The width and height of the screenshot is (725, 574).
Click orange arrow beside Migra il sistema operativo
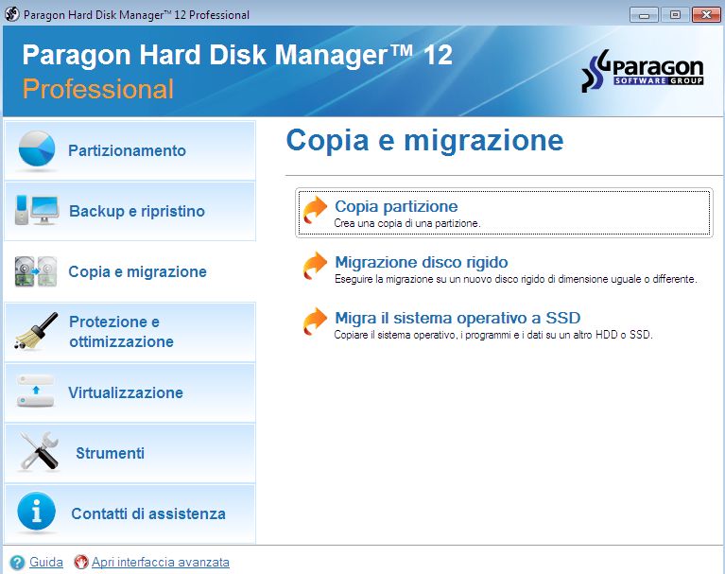coord(315,322)
